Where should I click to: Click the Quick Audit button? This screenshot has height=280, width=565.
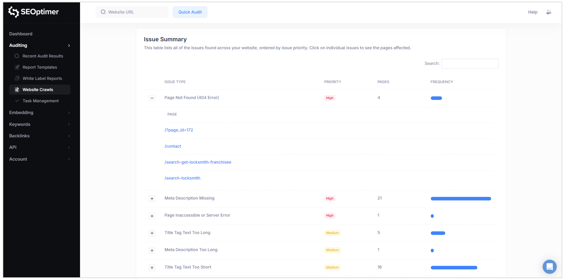(190, 12)
